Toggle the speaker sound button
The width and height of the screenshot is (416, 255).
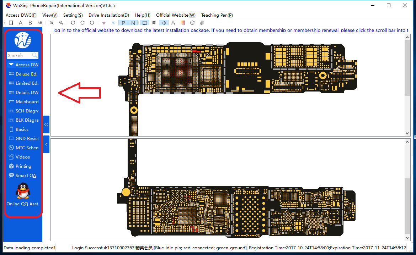(164, 23)
